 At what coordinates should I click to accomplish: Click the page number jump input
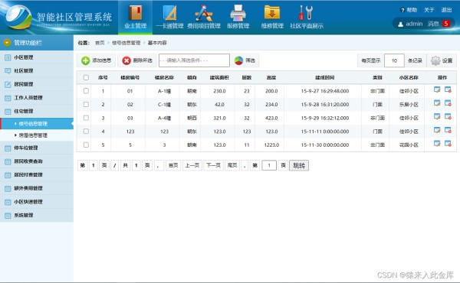pos(269,165)
